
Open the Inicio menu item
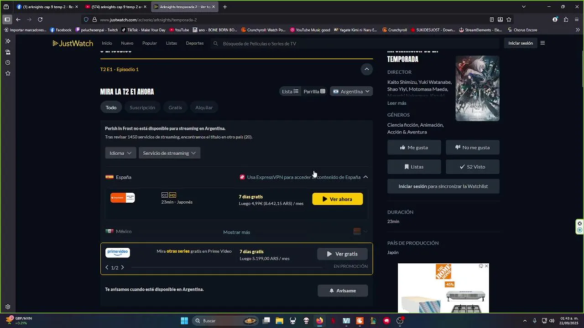tap(107, 43)
